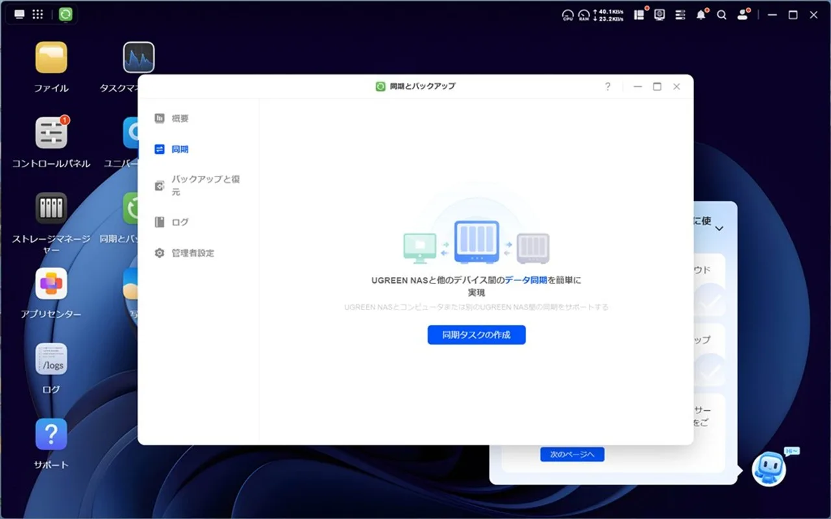Open the app grid launcher icon
This screenshot has height=519, width=831.
click(38, 14)
